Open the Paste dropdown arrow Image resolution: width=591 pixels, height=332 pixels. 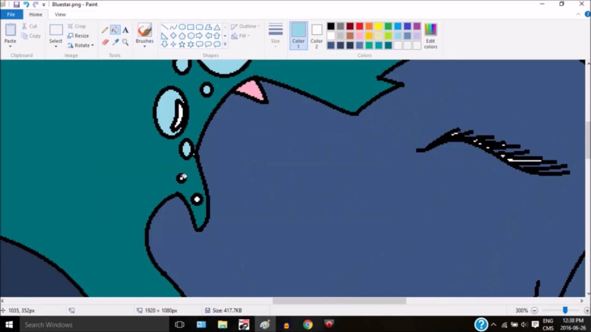pyautogui.click(x=10, y=47)
